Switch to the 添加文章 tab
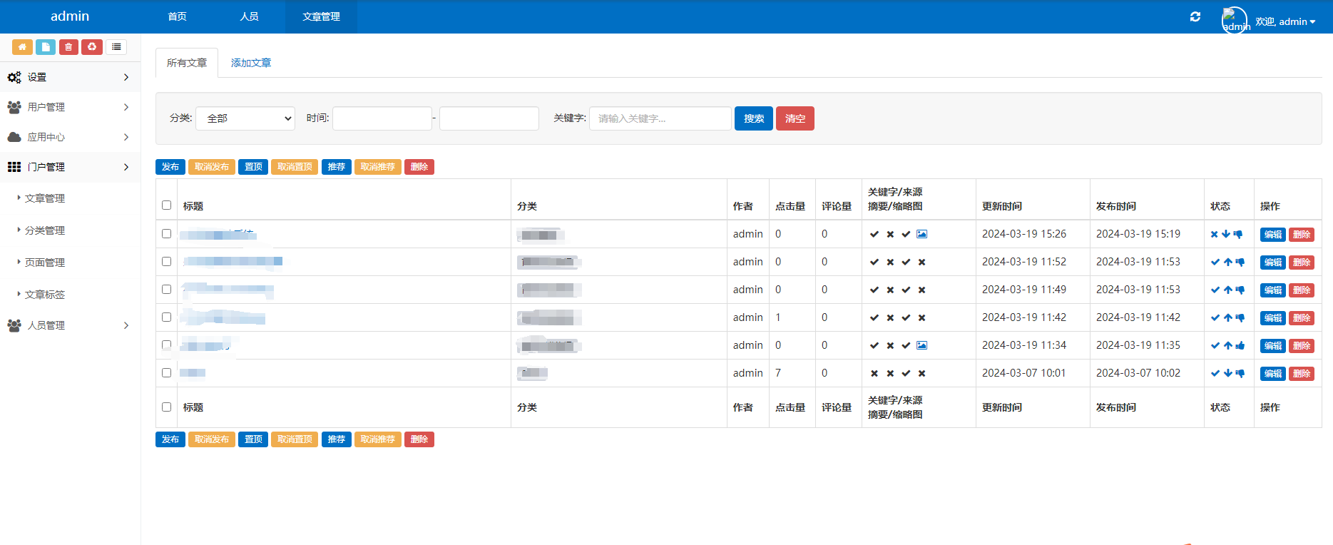Image resolution: width=1333 pixels, height=545 pixels. coord(251,63)
